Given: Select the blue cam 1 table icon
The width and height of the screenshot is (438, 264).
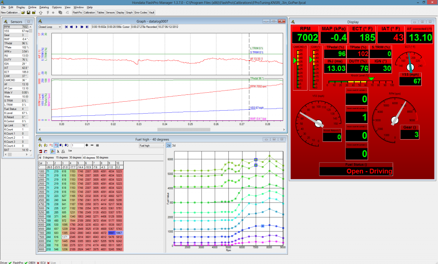Looking at the screenshot, I should 61,145.
